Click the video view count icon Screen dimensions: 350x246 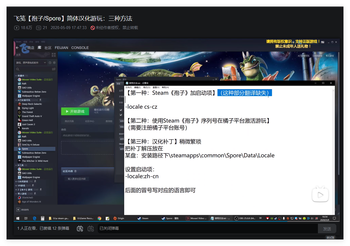17,28
